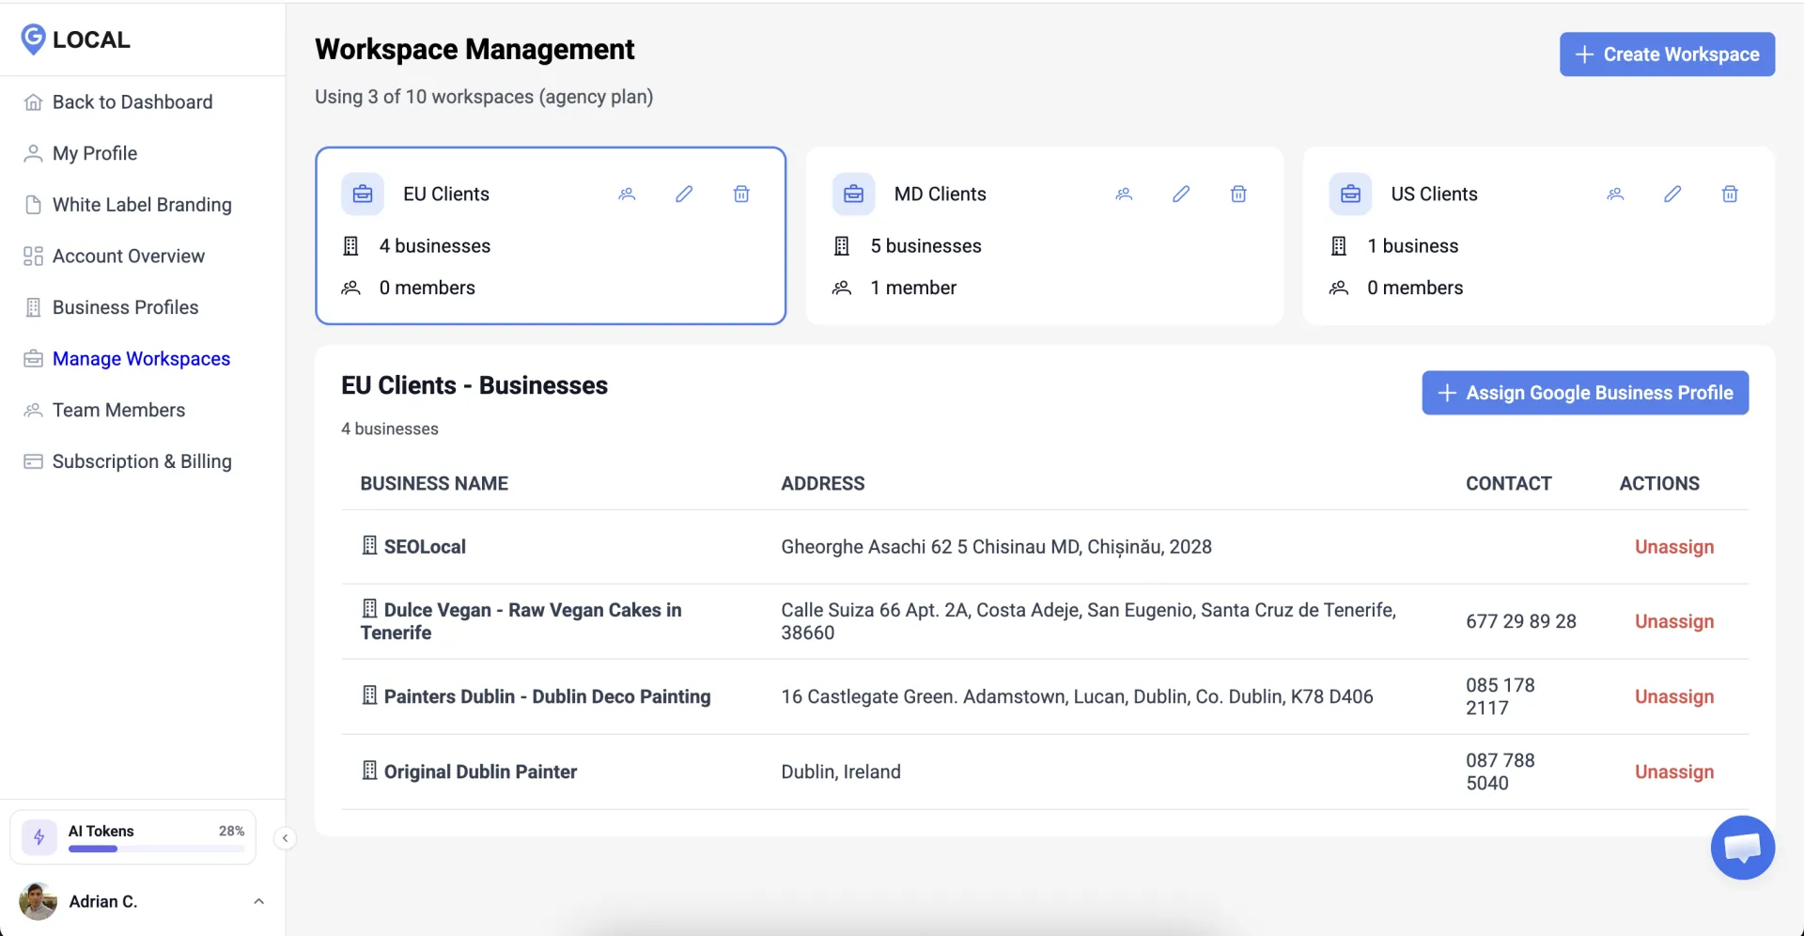The image size is (1804, 936).
Task: Click the EU Clients briefcase icon
Action: (363, 195)
